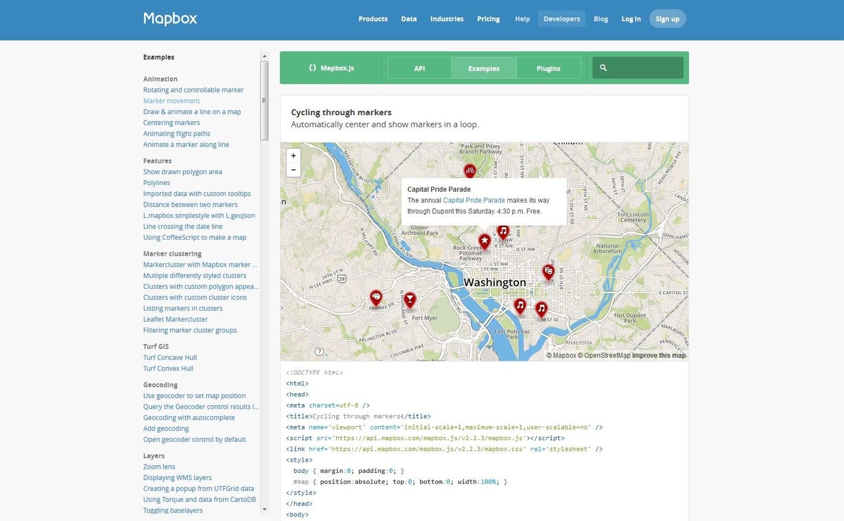Open Use geocoder to set map position
This screenshot has height=521, width=844.
pos(194,396)
